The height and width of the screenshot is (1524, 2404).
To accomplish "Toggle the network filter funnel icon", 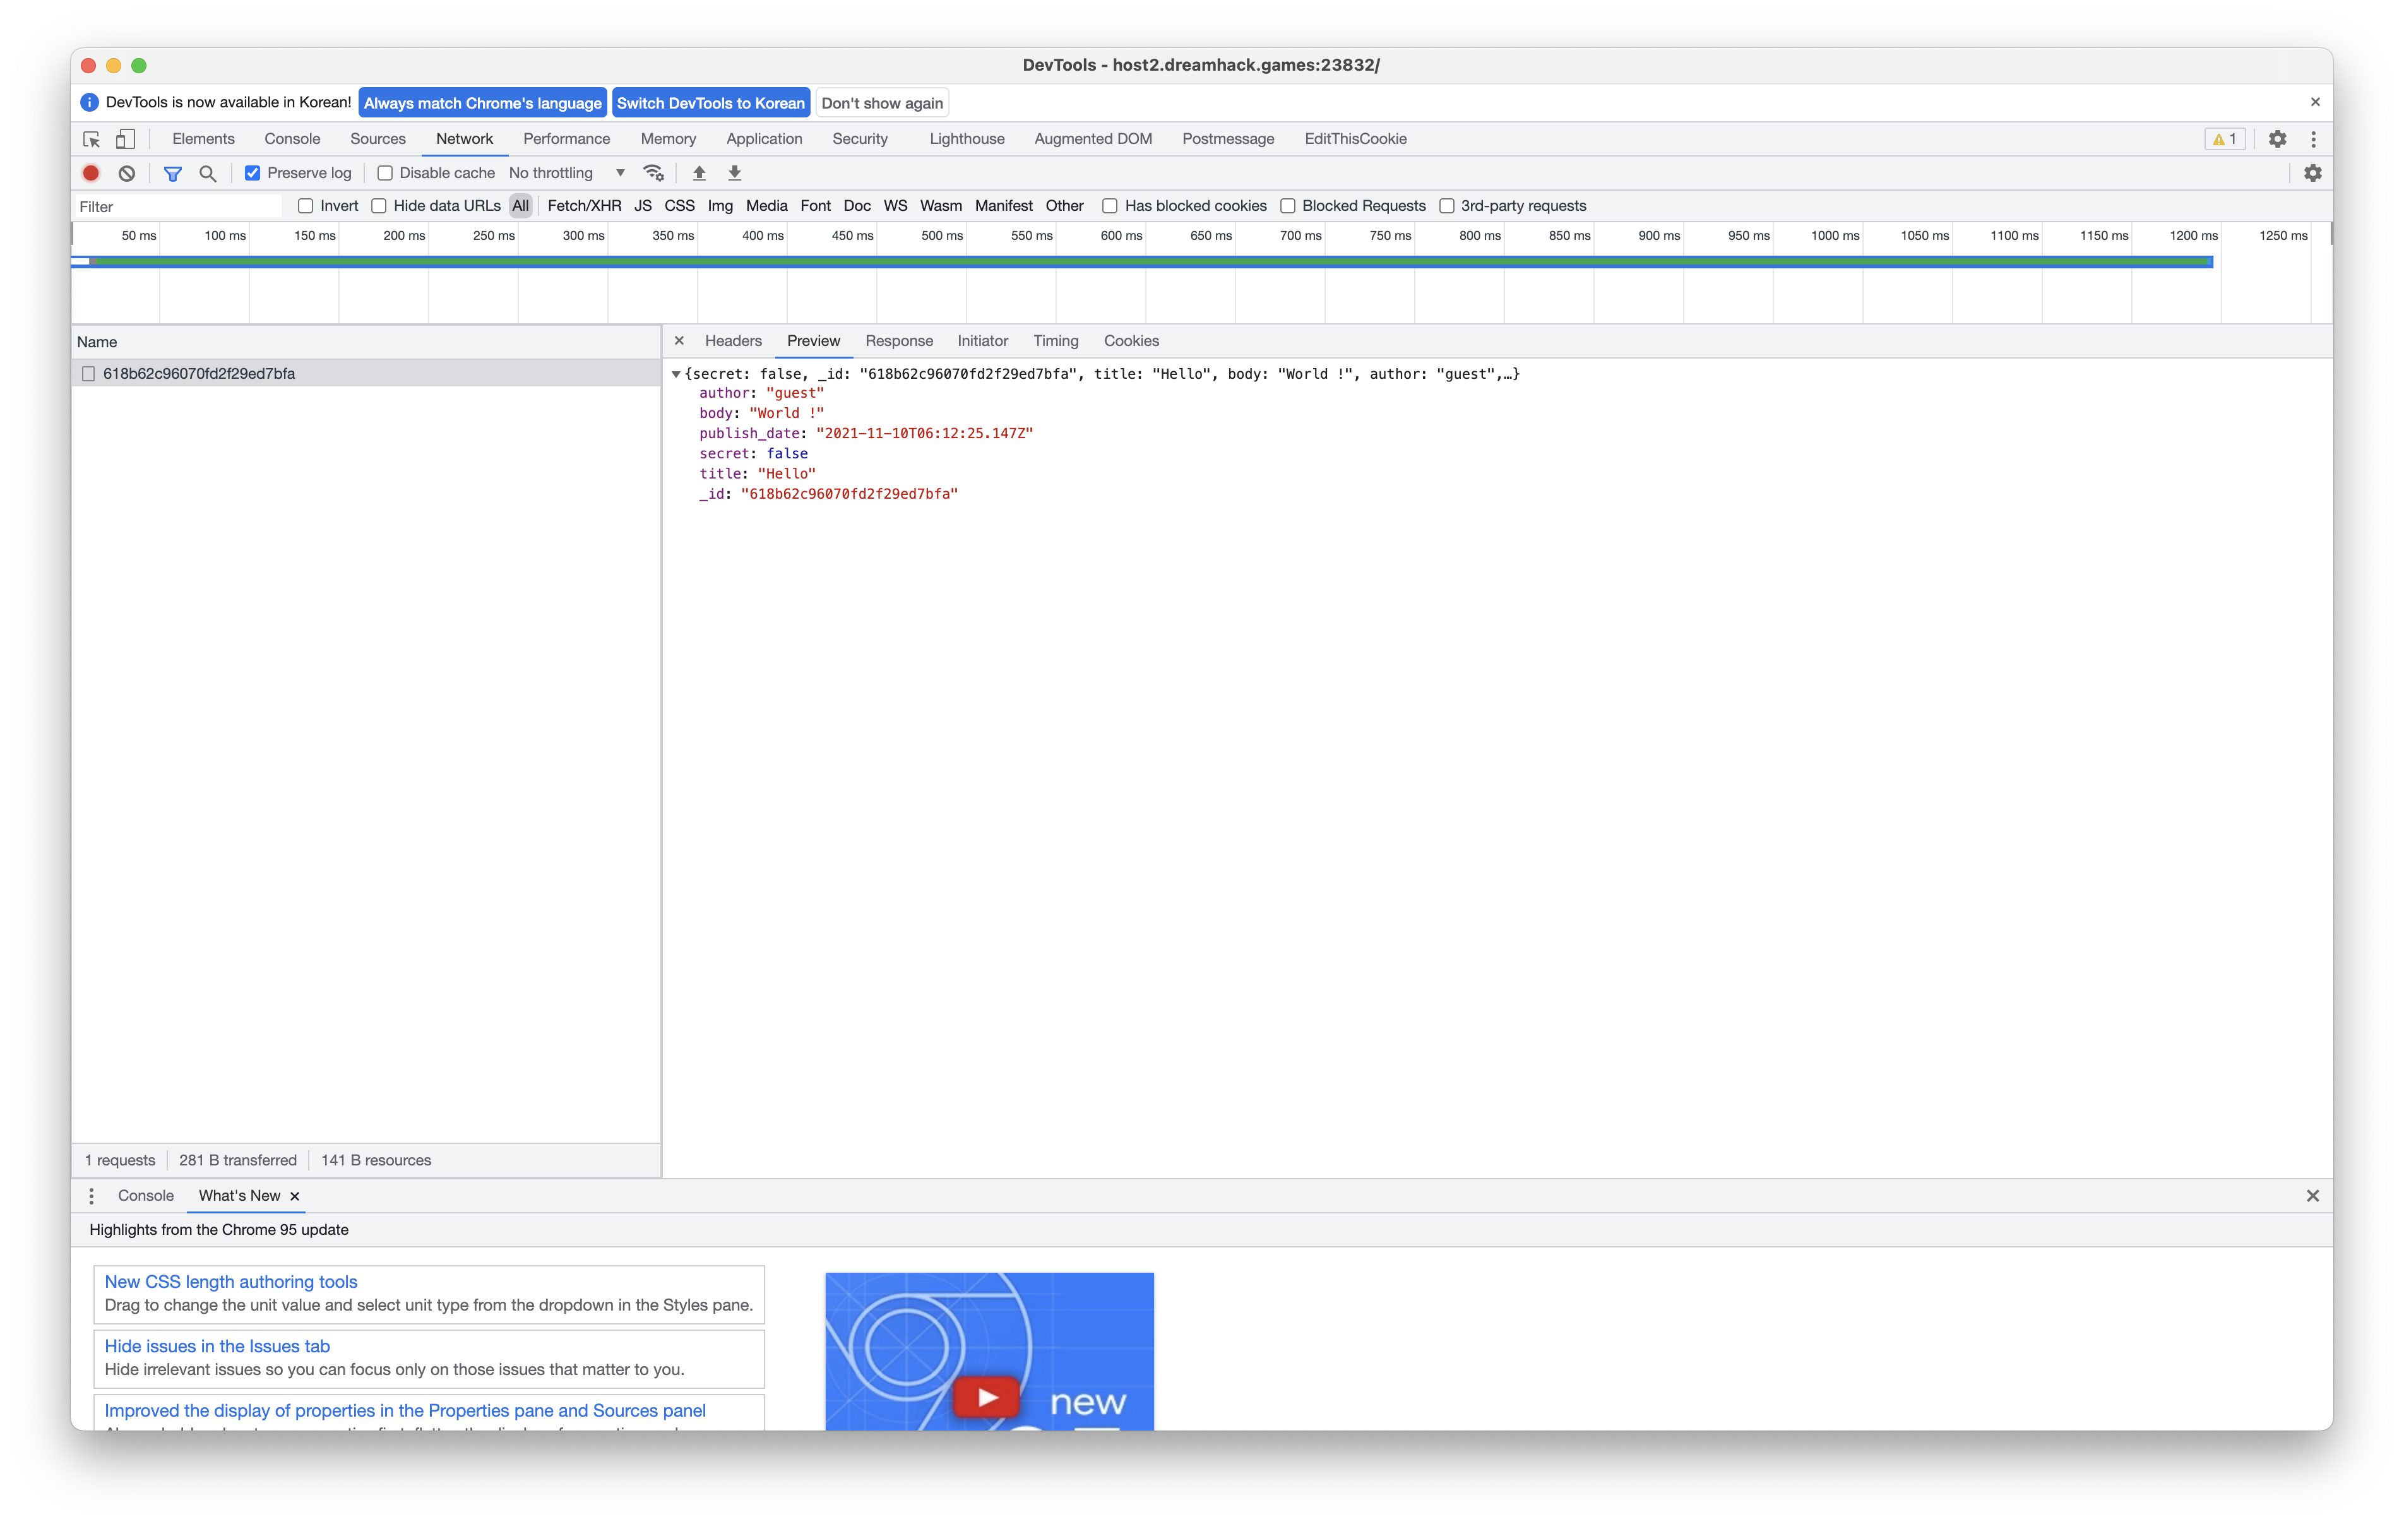I will pyautogui.click(x=173, y=173).
